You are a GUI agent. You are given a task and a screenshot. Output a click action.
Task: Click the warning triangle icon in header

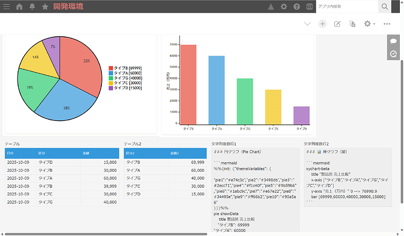(x=271, y=6)
